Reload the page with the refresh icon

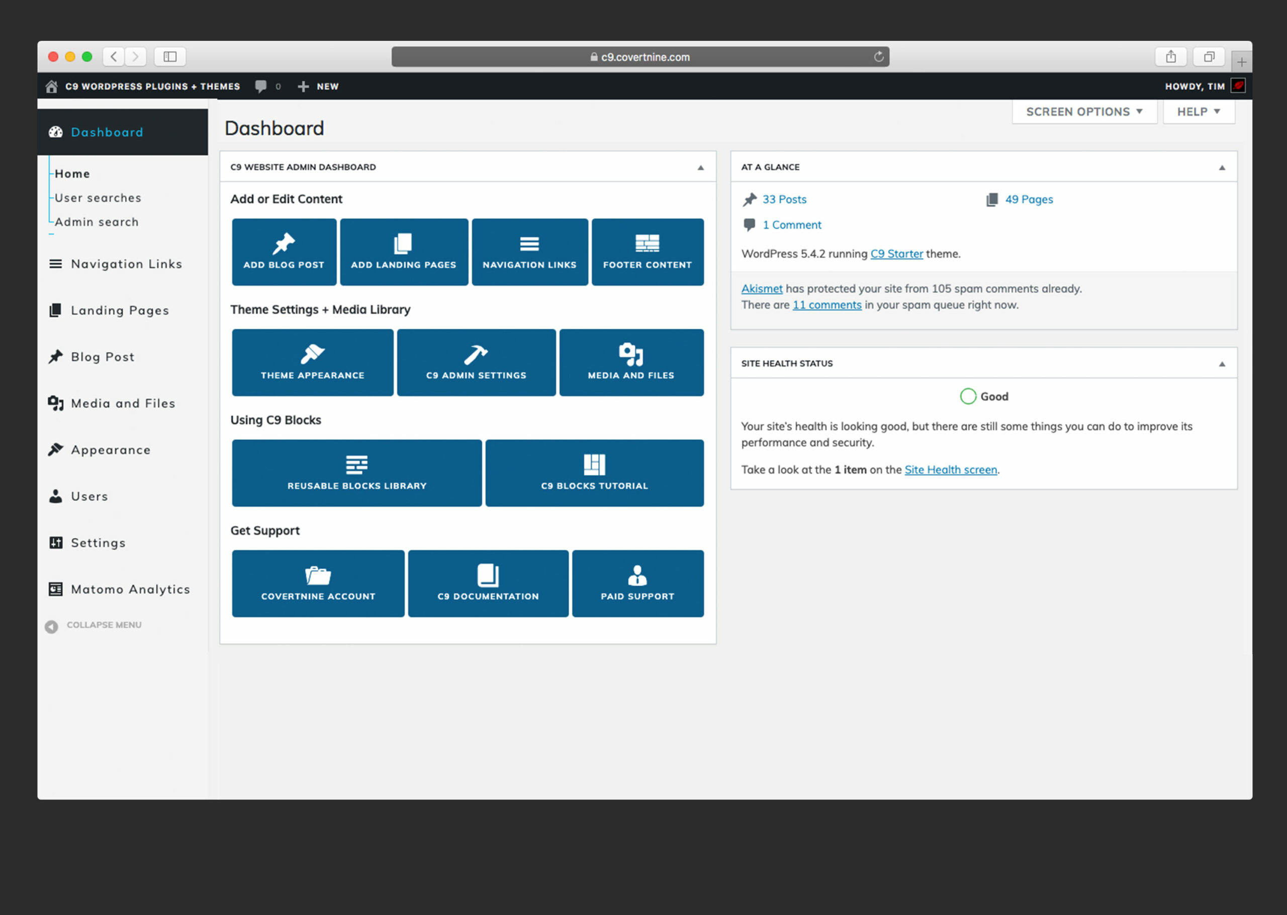tap(879, 56)
